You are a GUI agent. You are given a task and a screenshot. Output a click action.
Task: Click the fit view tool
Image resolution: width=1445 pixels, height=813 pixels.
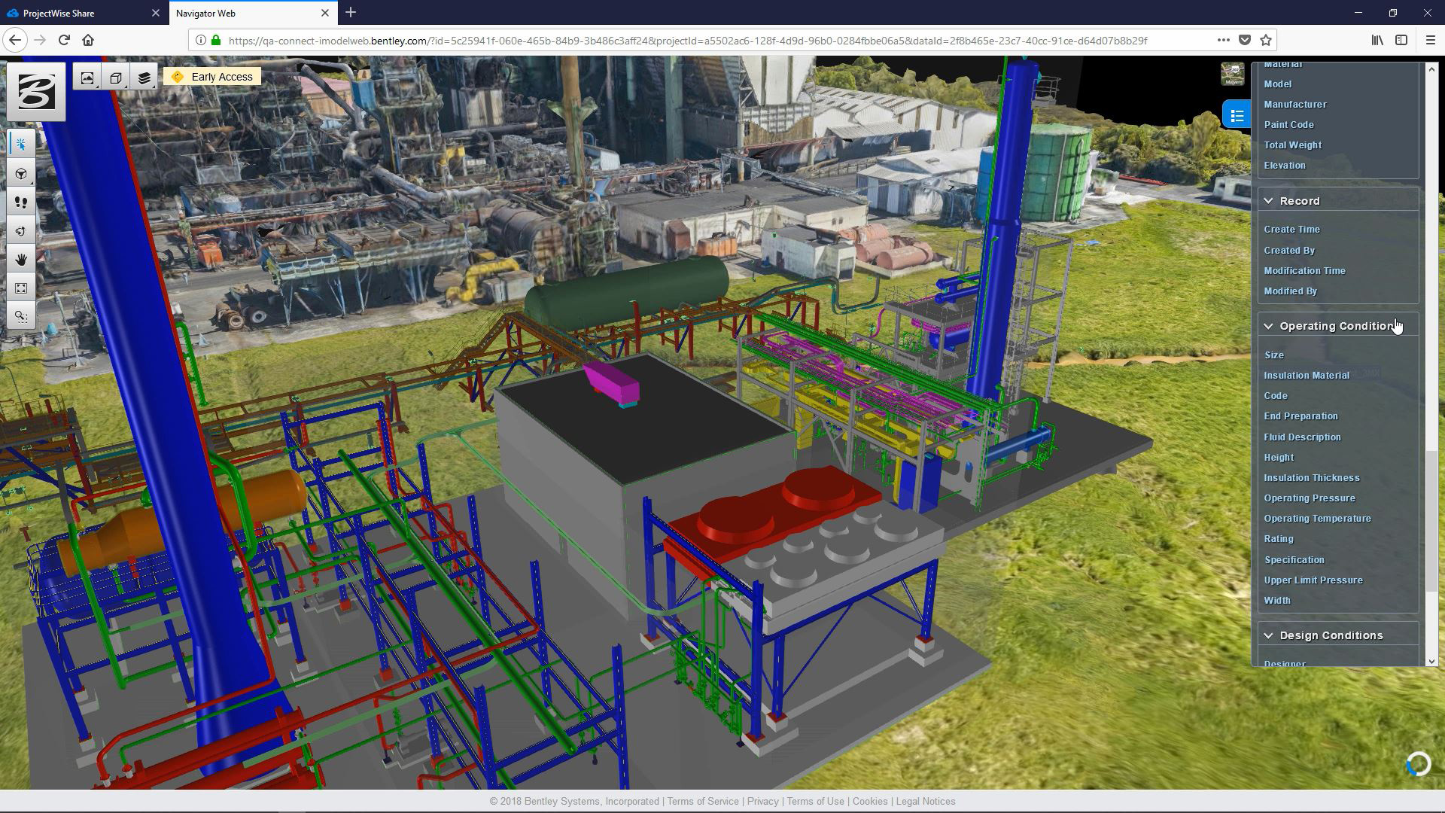pyautogui.click(x=21, y=287)
